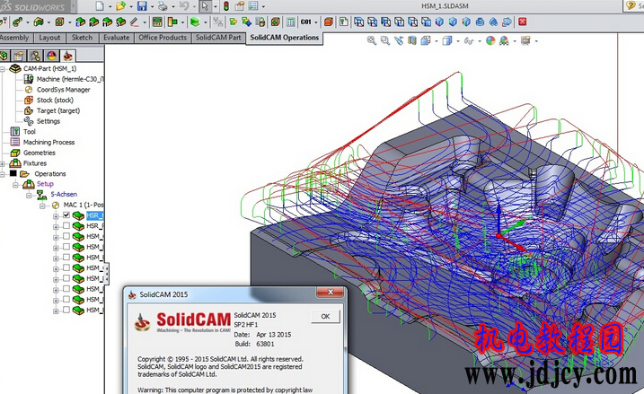Click the Edit Appearance color ball icon
The image size is (644, 394).
point(490,40)
